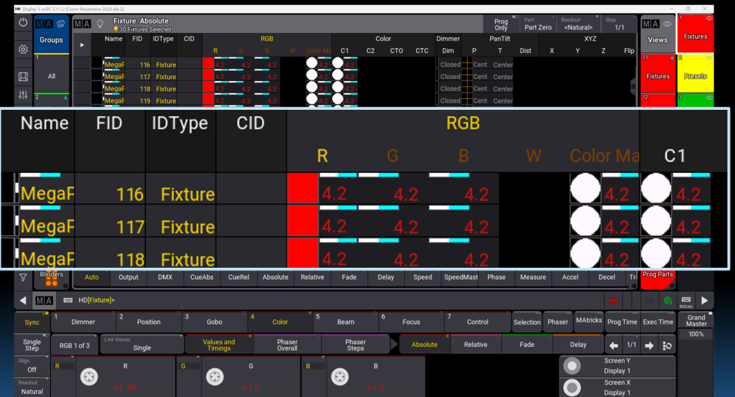Click the green globe network icon
This screenshot has height=397, width=735.
point(668,300)
